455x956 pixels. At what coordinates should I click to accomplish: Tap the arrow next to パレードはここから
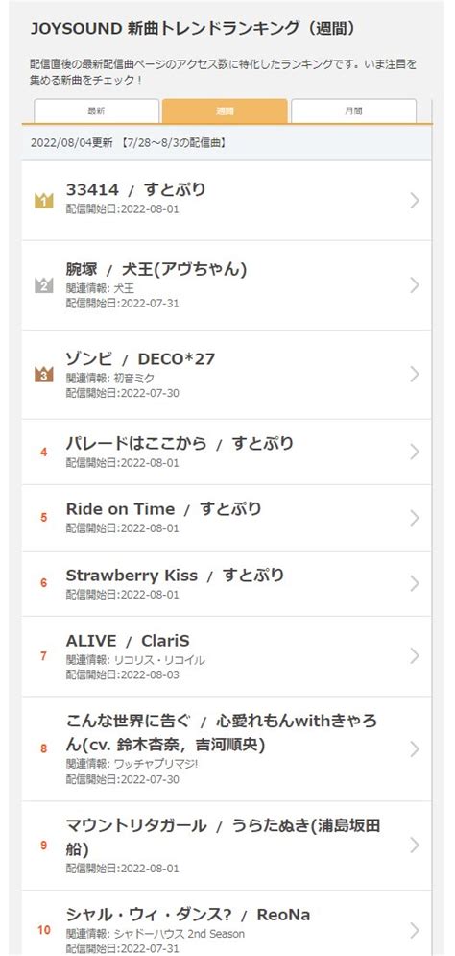click(x=415, y=452)
